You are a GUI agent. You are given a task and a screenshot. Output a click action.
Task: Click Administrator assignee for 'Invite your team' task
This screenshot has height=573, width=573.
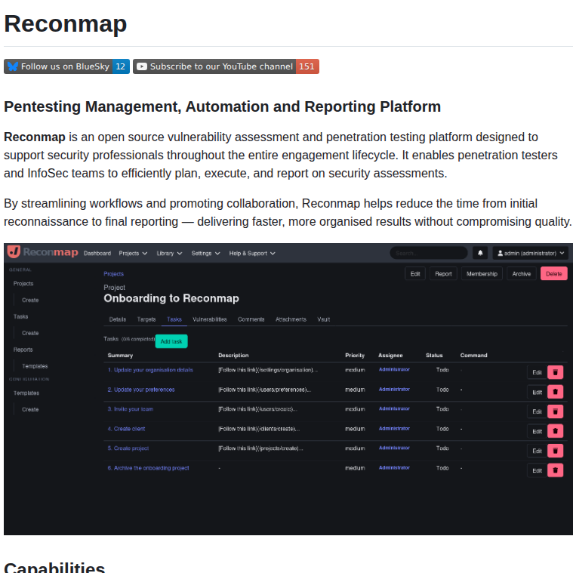[x=394, y=408]
